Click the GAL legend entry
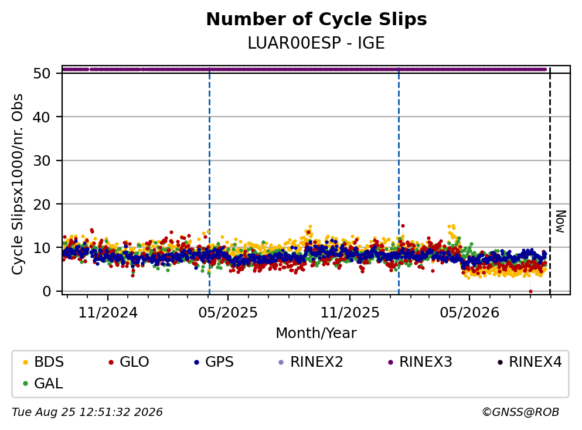This screenshot has height=430, width=582. [43, 384]
